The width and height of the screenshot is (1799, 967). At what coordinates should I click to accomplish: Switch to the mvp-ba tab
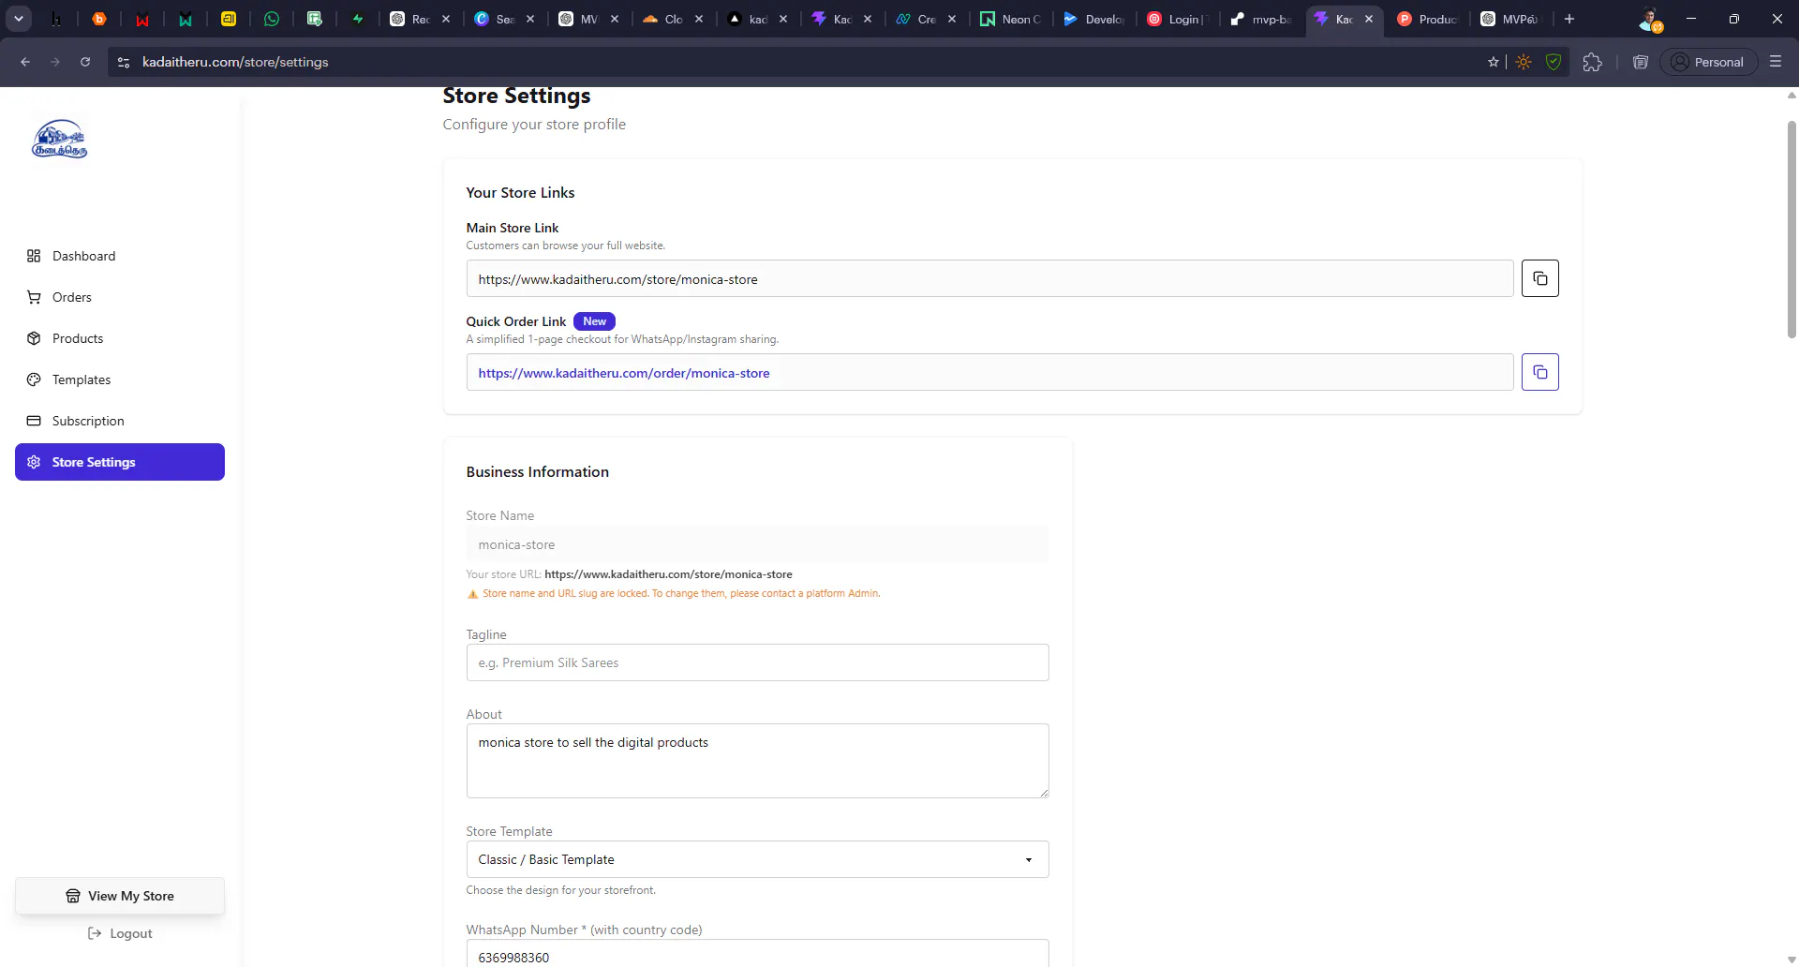tap(1263, 19)
